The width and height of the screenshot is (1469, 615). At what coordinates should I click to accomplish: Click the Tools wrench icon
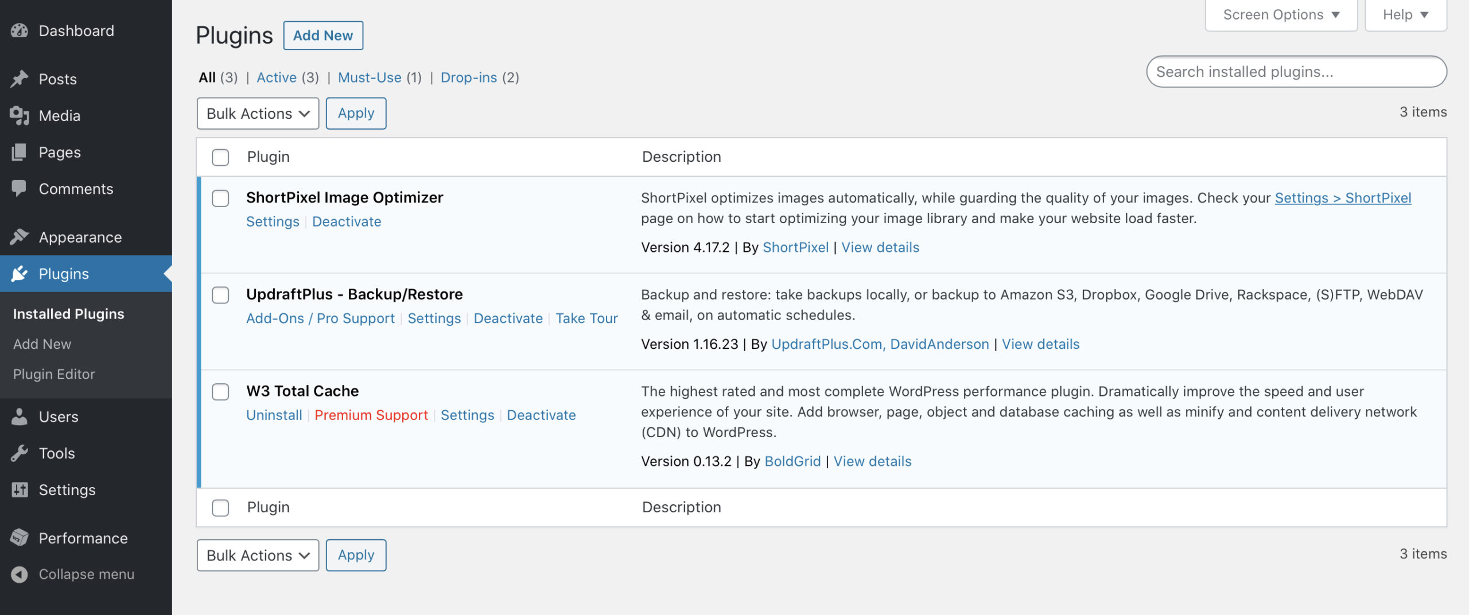20,453
